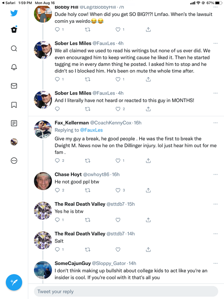Like Chase Hoyt's "He not good ppl" tweet

tap(118, 190)
